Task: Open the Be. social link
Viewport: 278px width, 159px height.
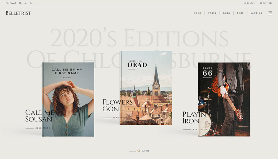Action: click(x=31, y=3)
